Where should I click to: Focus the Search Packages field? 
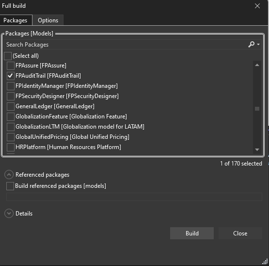pyautogui.click(x=126, y=45)
